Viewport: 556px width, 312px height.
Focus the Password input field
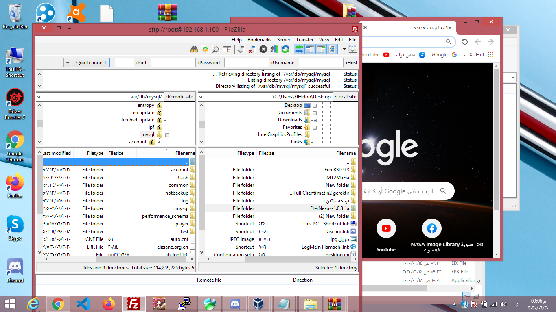pos(173,63)
